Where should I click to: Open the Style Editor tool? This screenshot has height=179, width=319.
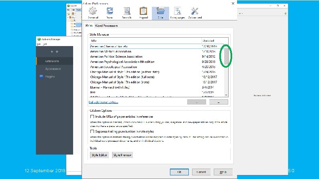(99, 155)
